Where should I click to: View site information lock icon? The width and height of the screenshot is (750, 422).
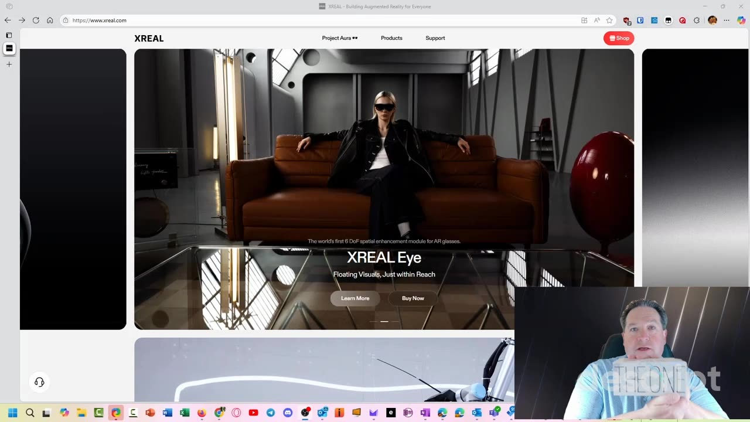66,20
